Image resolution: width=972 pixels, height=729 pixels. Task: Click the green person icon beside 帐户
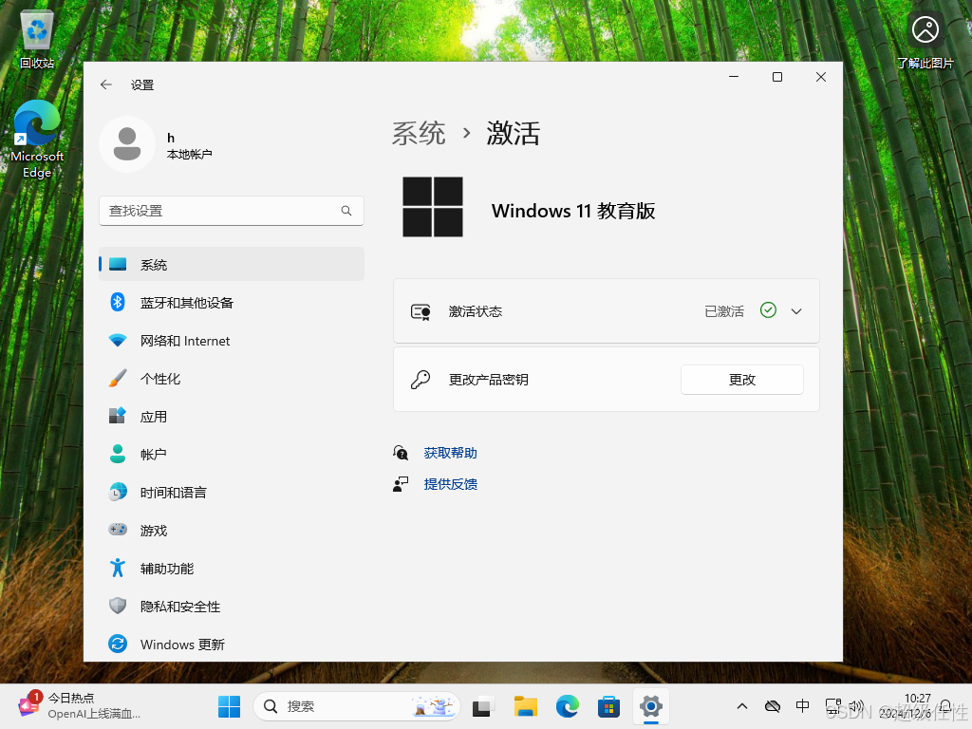click(x=118, y=454)
